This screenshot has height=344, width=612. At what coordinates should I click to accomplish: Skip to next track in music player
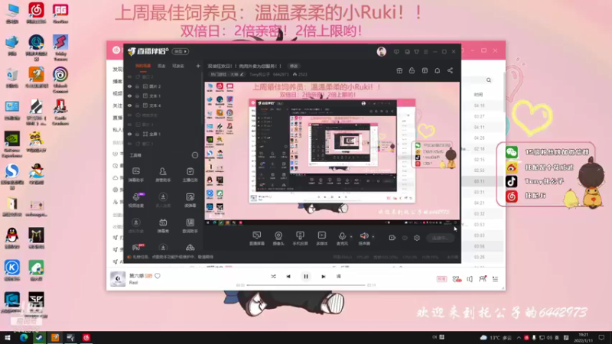click(x=323, y=276)
